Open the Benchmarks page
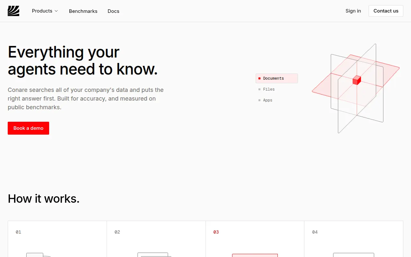This screenshot has width=411, height=257. 83,11
